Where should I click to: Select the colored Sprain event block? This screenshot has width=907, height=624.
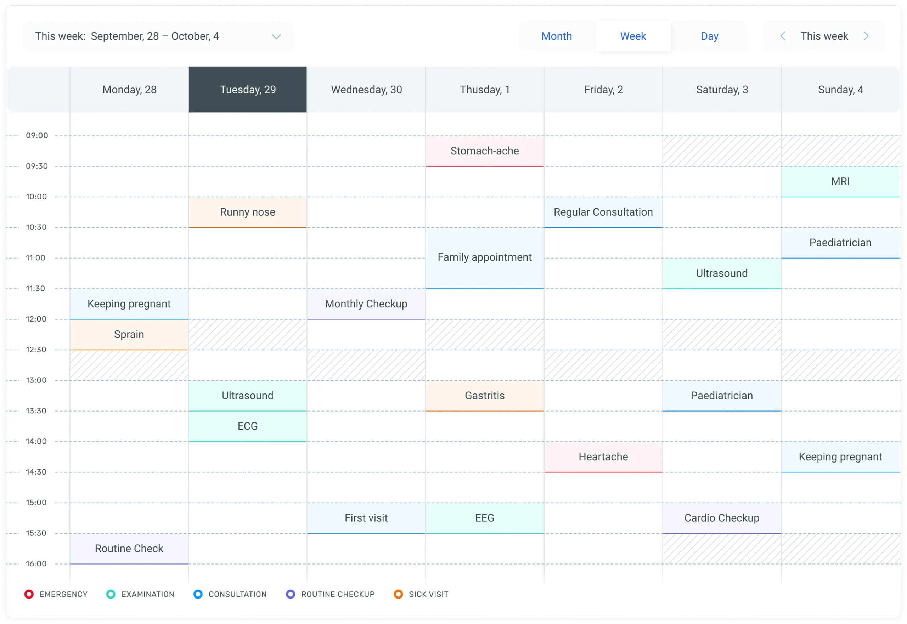coord(129,334)
